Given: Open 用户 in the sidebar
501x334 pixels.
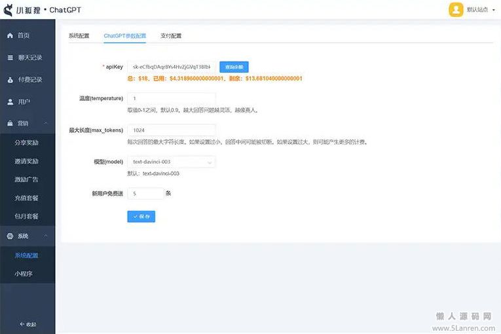Looking at the screenshot, I should (x=28, y=102).
